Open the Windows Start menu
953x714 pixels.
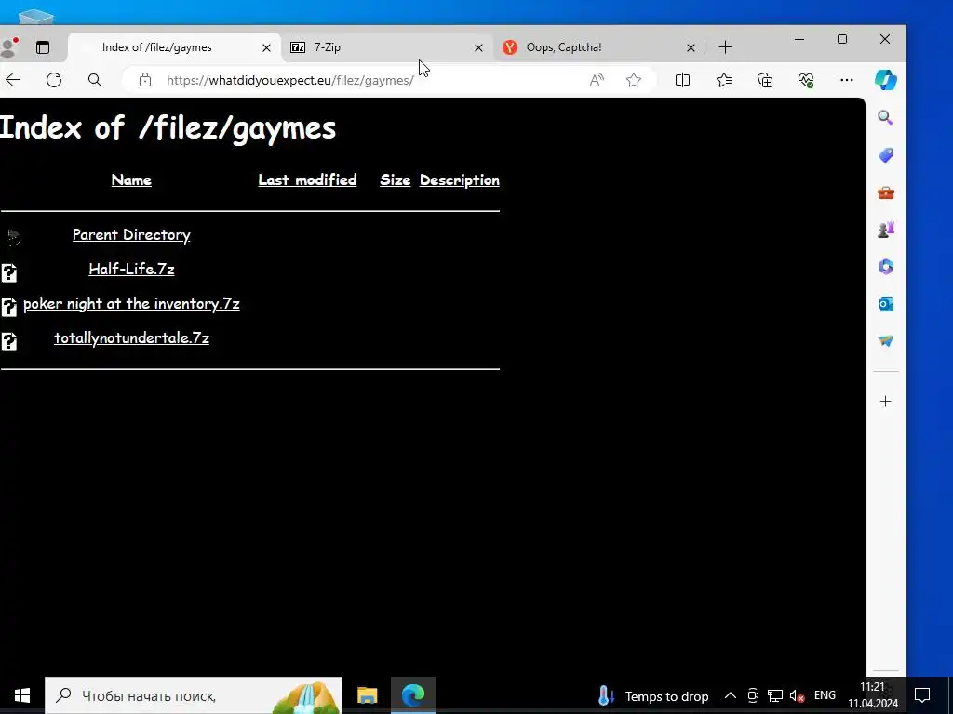click(22, 695)
